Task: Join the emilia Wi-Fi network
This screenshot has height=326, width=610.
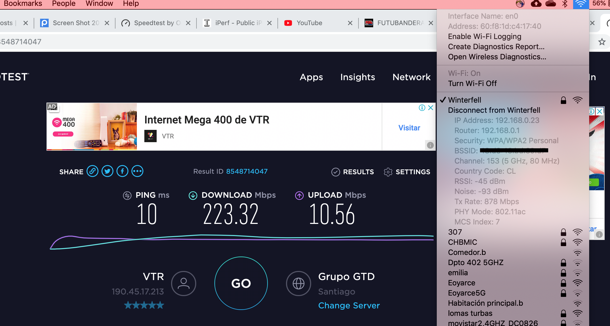Action: click(513, 273)
